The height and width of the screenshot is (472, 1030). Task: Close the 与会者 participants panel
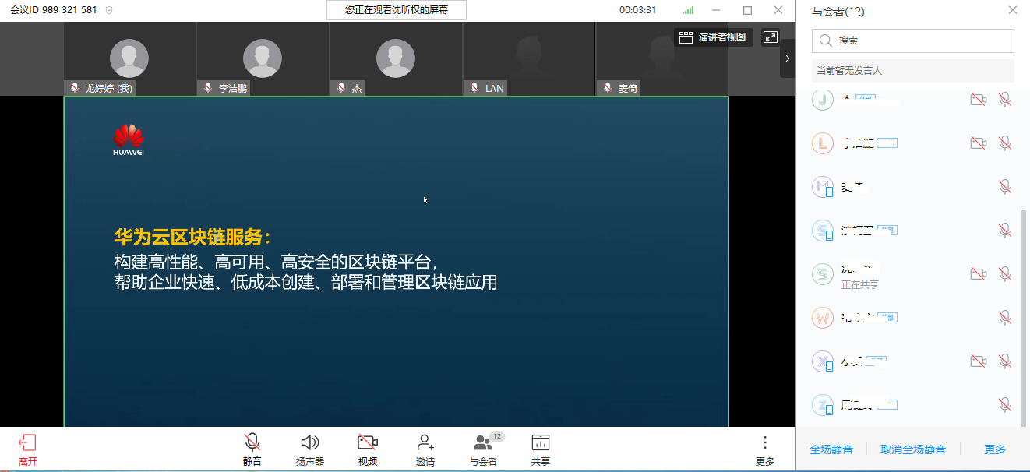click(1013, 10)
